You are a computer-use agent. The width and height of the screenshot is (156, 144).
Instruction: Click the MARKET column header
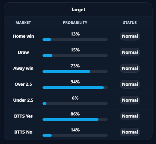click(23, 23)
